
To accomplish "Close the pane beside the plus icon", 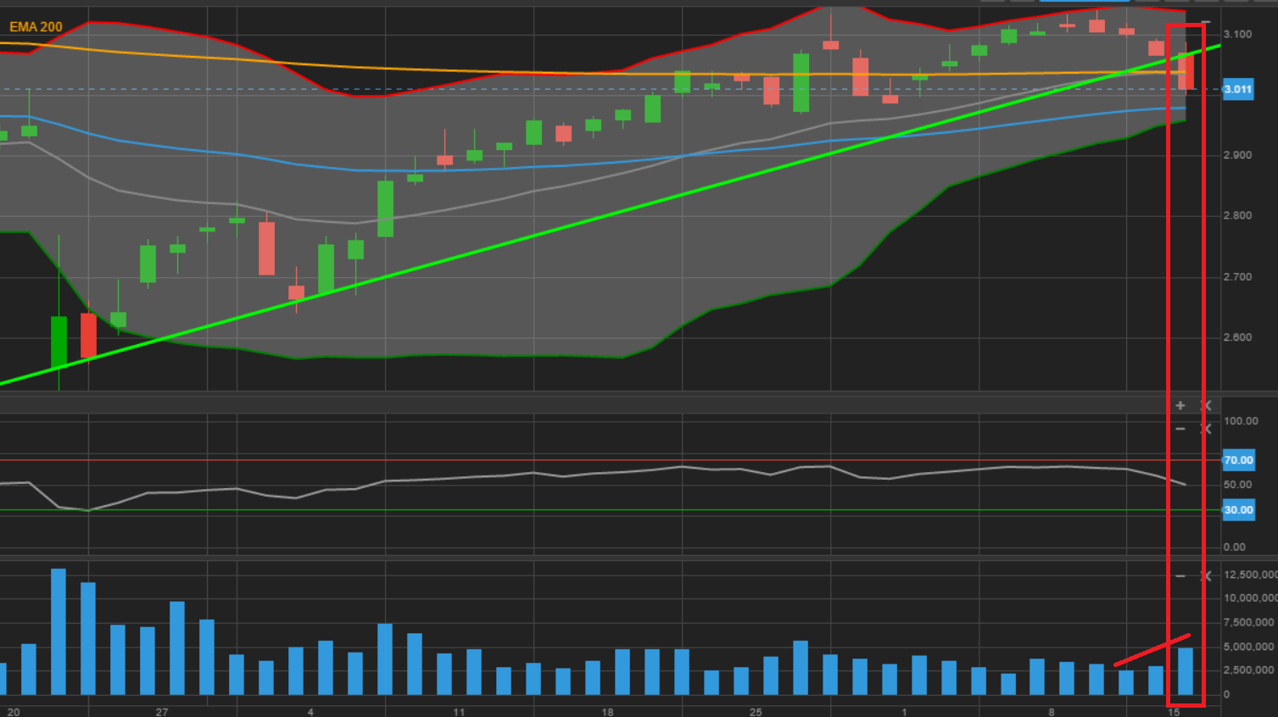I will point(1207,405).
